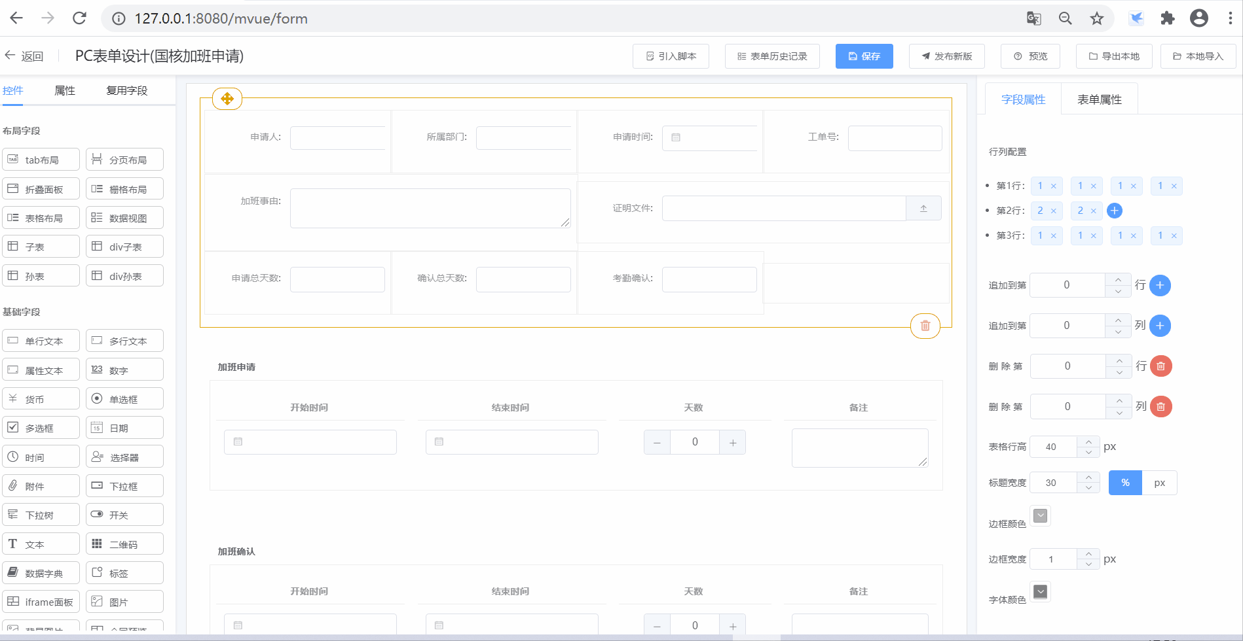Open the 复用字段 tab
1243x641 pixels.
point(127,90)
